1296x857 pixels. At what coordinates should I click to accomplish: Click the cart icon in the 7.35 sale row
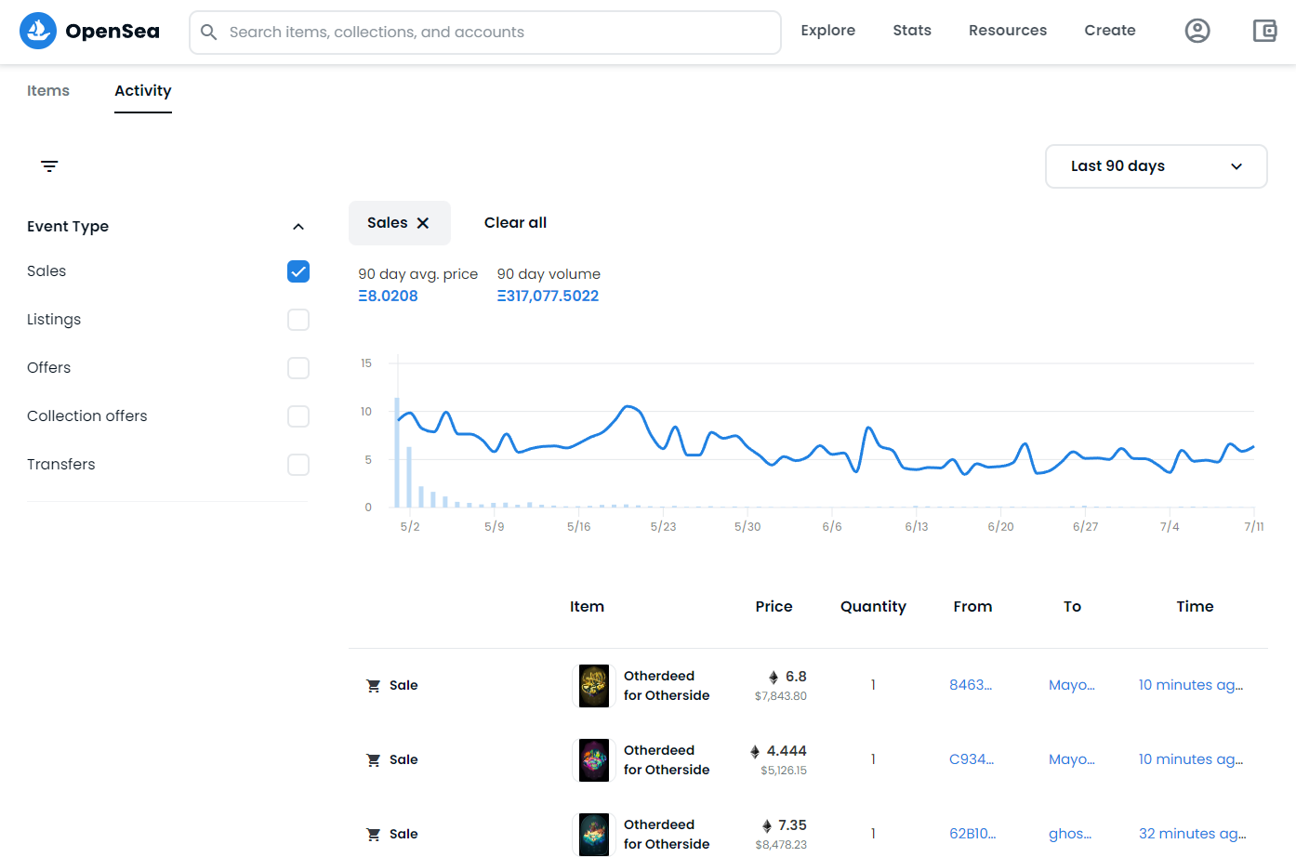tap(374, 835)
